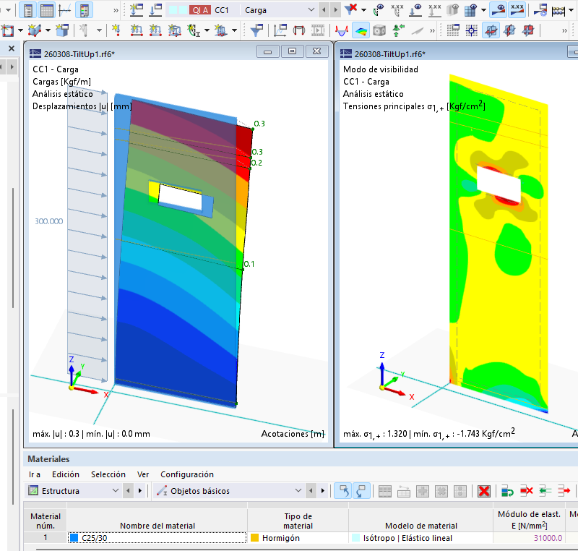Click solid results cube icon
Image resolution: width=578 pixels, height=551 pixels.
(x=379, y=30)
